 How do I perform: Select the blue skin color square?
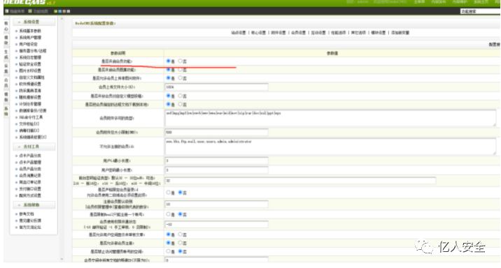pyautogui.click(x=59, y=11)
